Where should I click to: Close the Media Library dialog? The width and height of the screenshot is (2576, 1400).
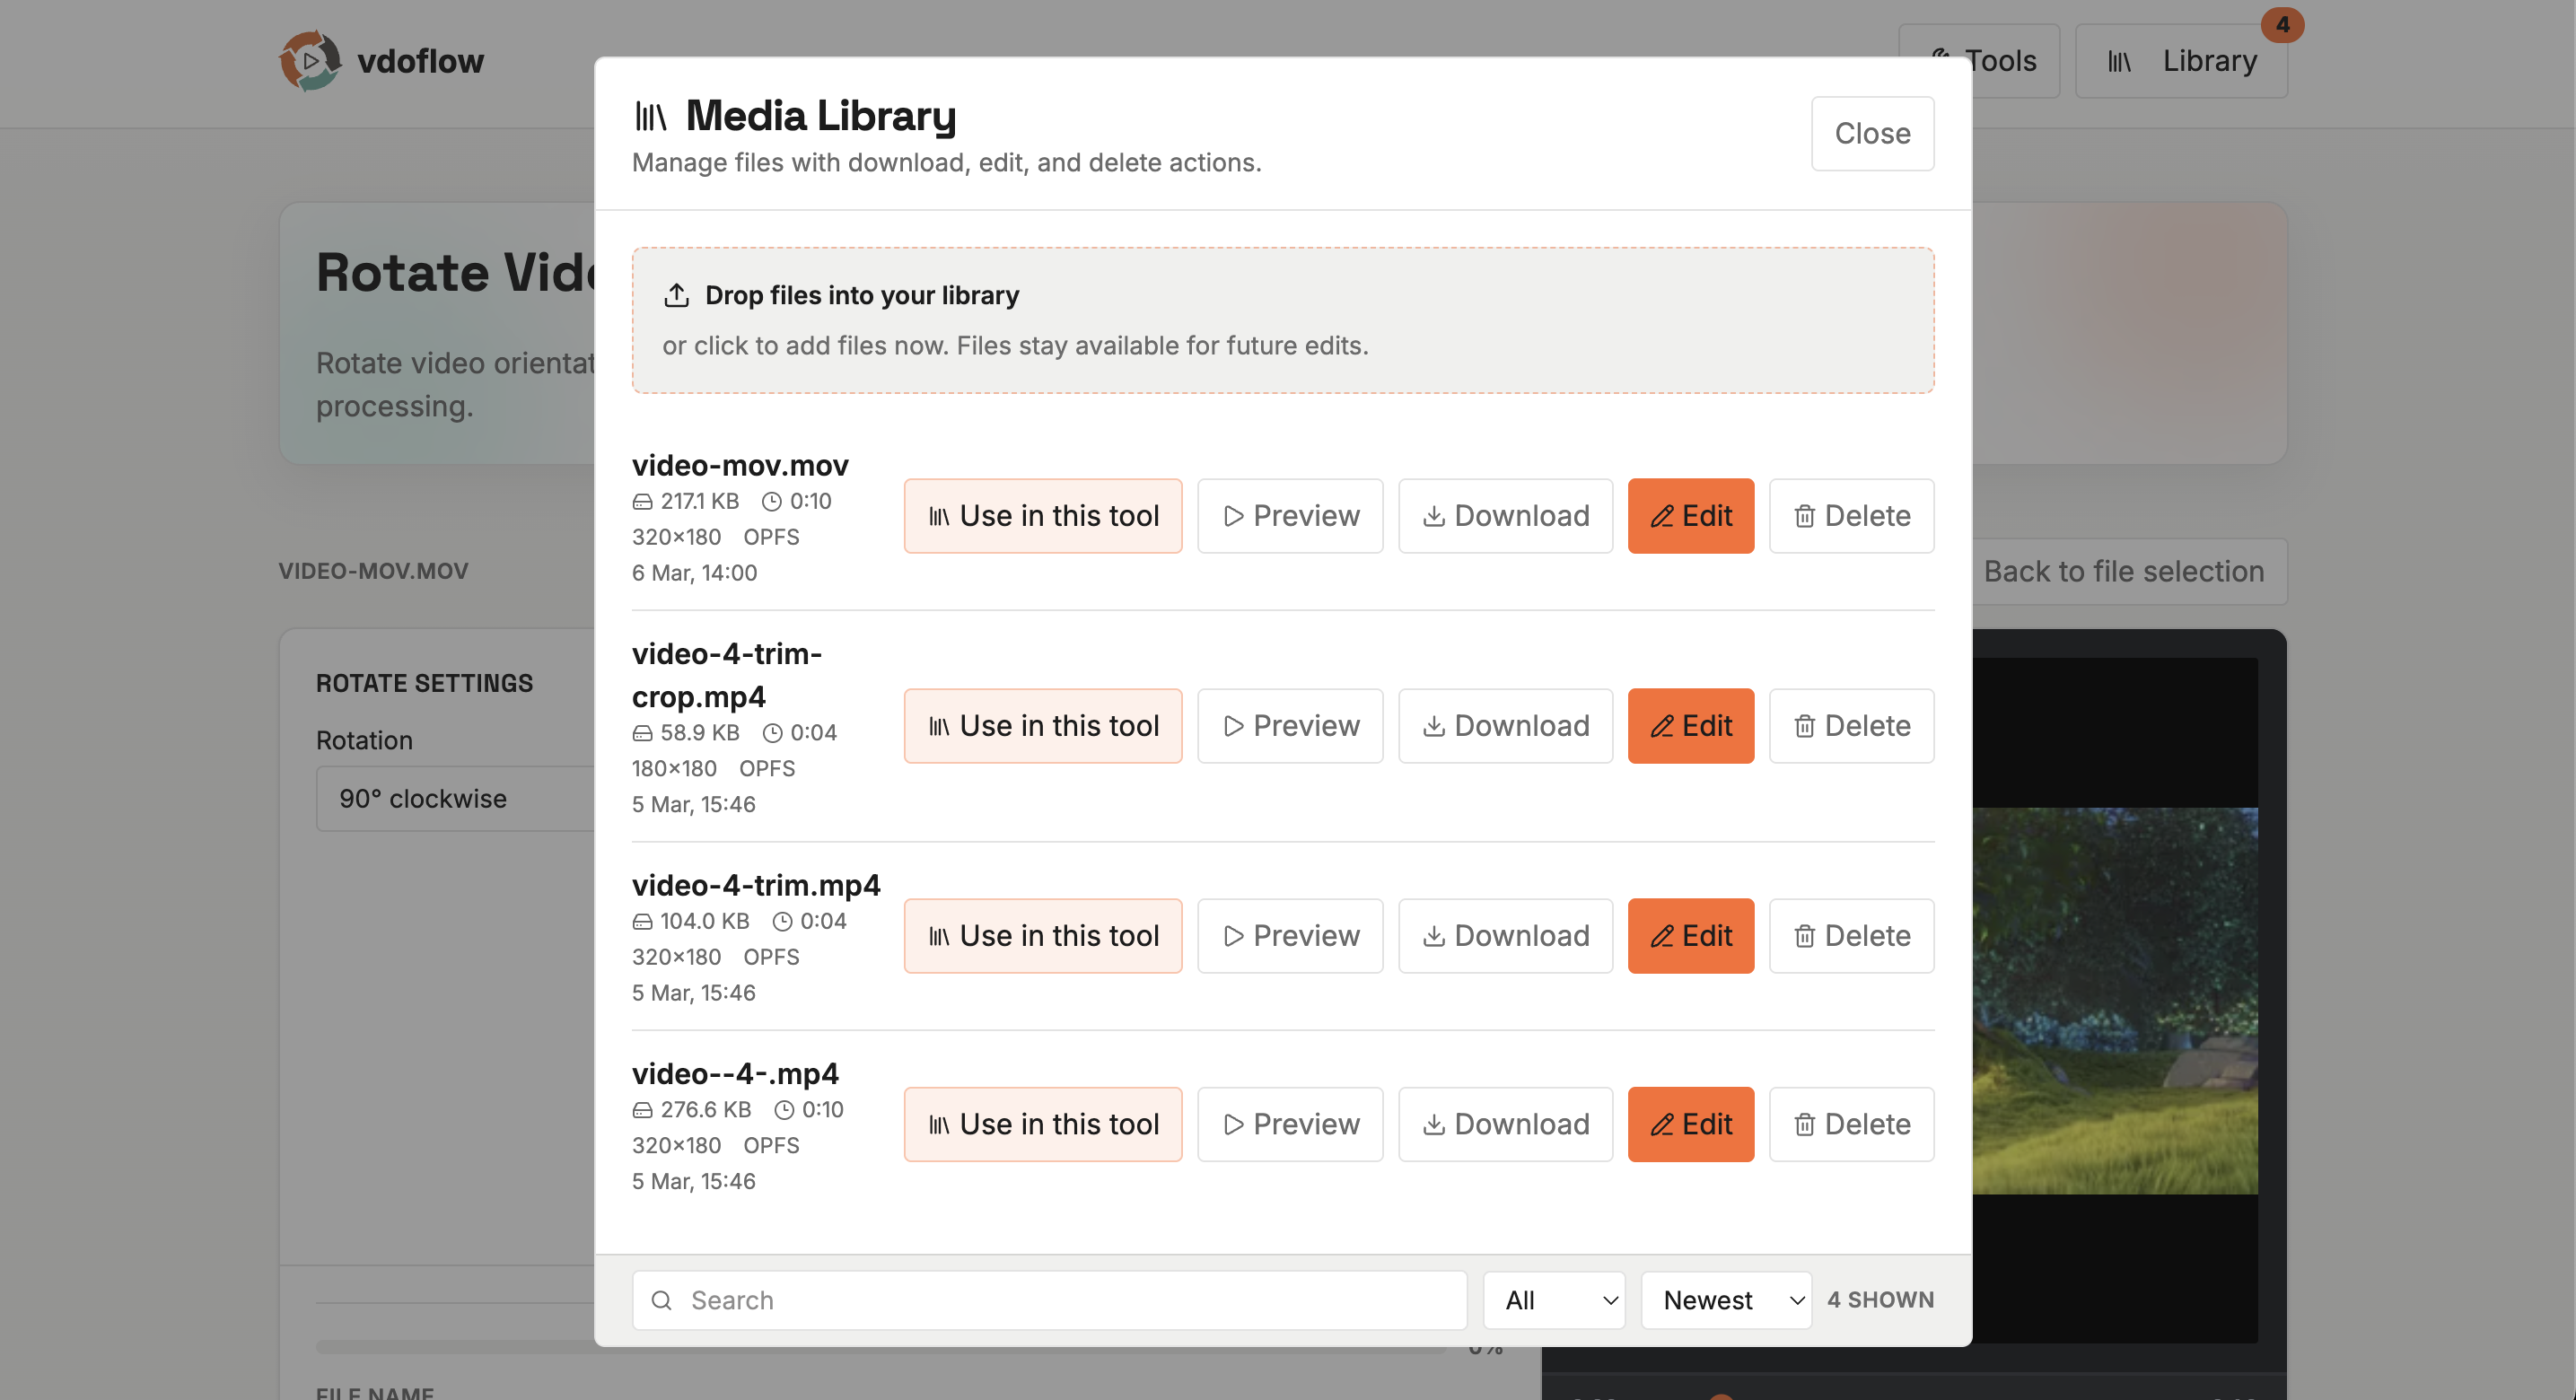pyautogui.click(x=1872, y=133)
